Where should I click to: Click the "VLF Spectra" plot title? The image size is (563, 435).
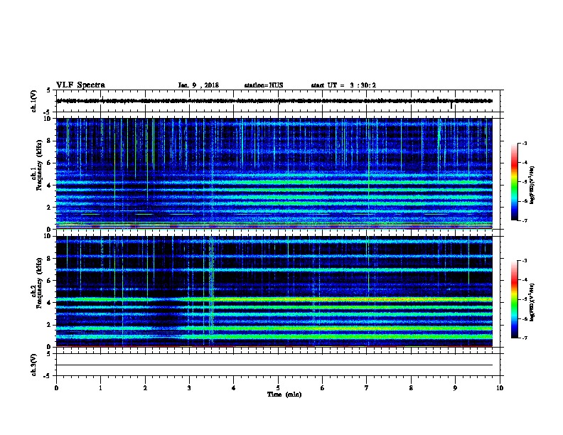80,85
